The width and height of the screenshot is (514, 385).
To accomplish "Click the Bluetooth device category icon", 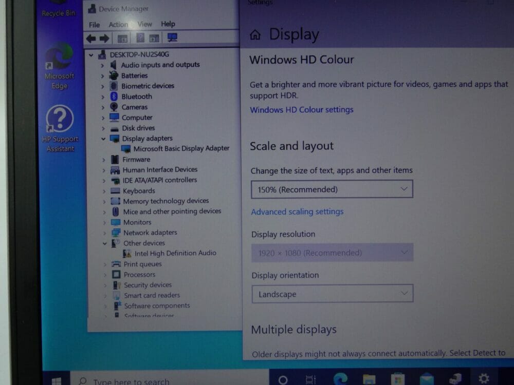I will (114, 97).
